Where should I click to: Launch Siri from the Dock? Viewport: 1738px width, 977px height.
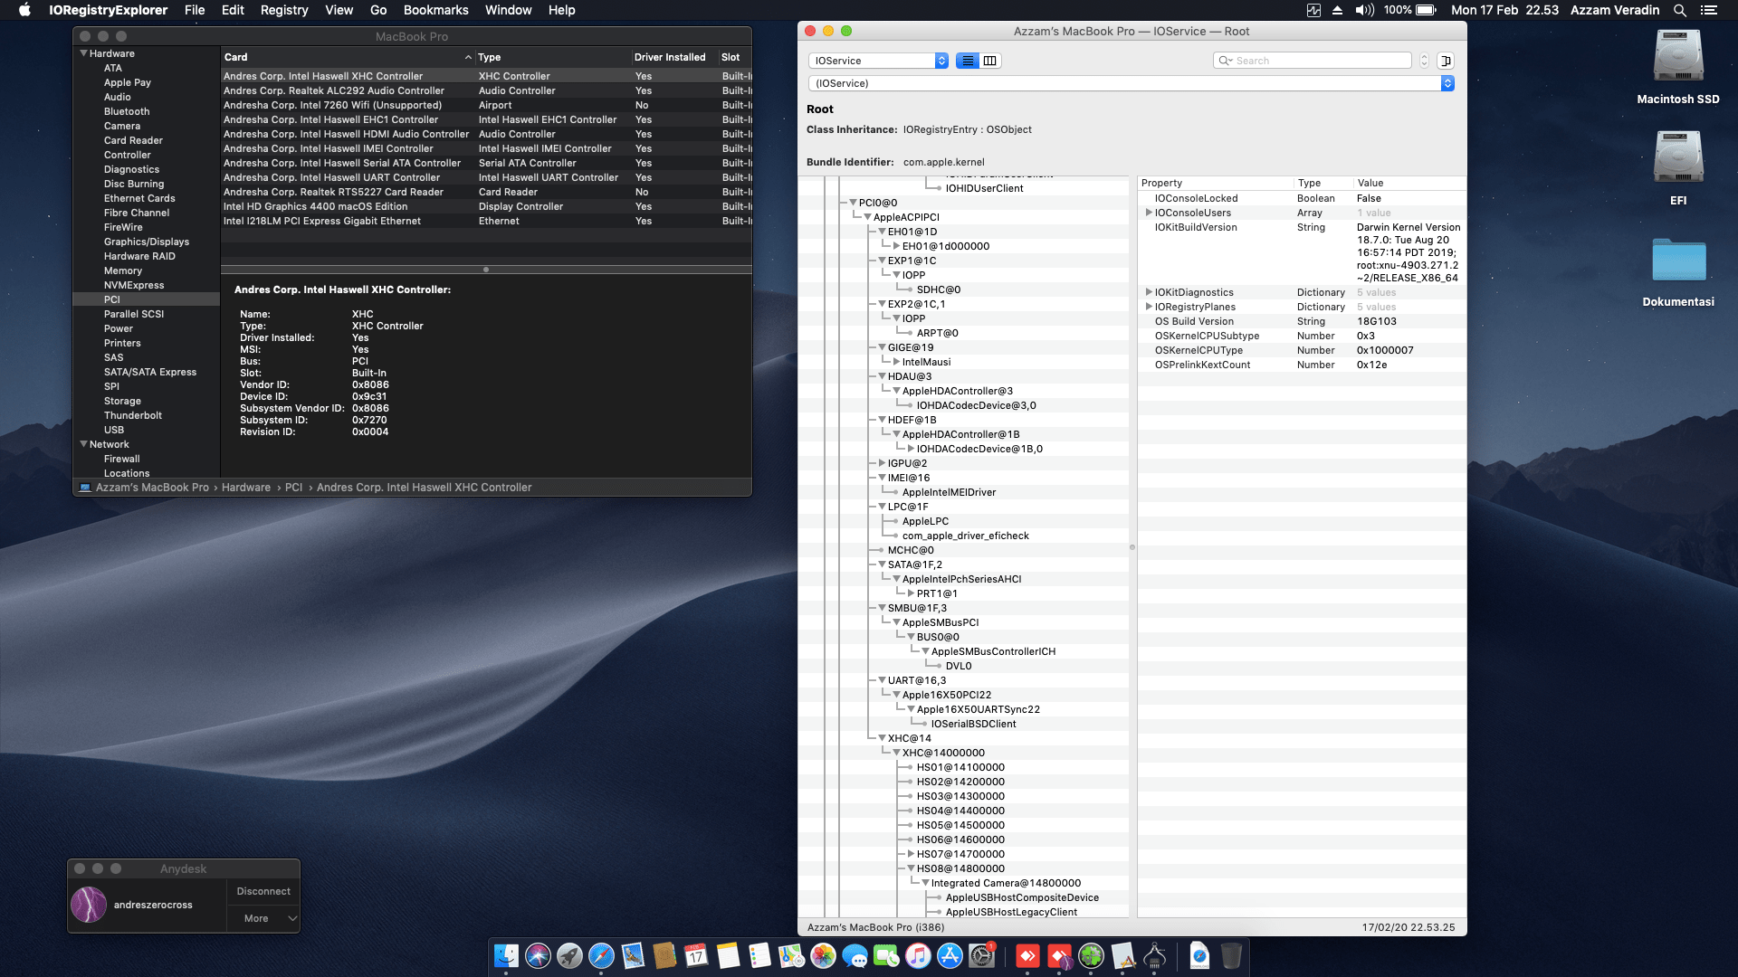[x=538, y=955]
